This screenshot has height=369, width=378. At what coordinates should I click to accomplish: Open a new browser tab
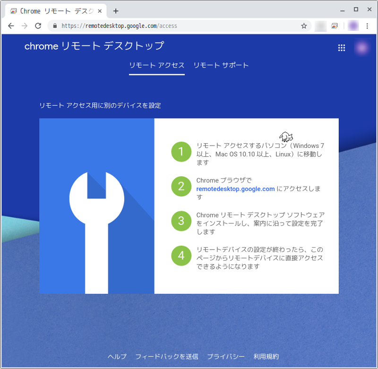116,11
